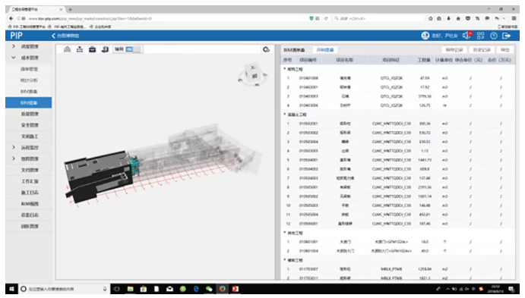525x298 pixels.
Task: Click the Windows taskbar search box
Action: coord(65,289)
